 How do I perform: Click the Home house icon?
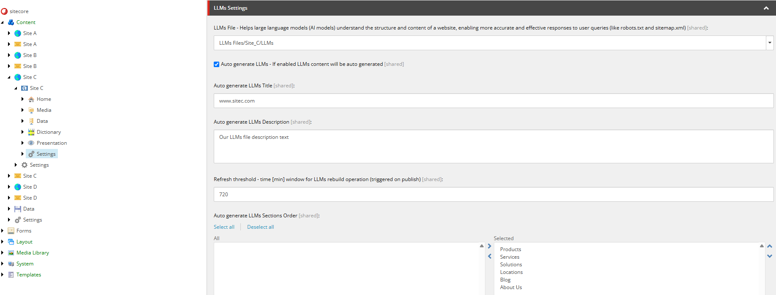coord(31,99)
